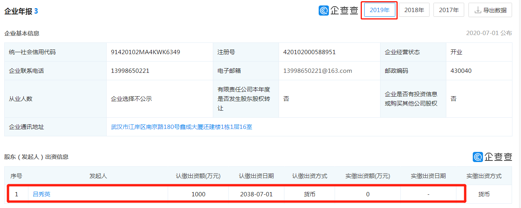Select registration number 420102000588951

click(x=309, y=52)
